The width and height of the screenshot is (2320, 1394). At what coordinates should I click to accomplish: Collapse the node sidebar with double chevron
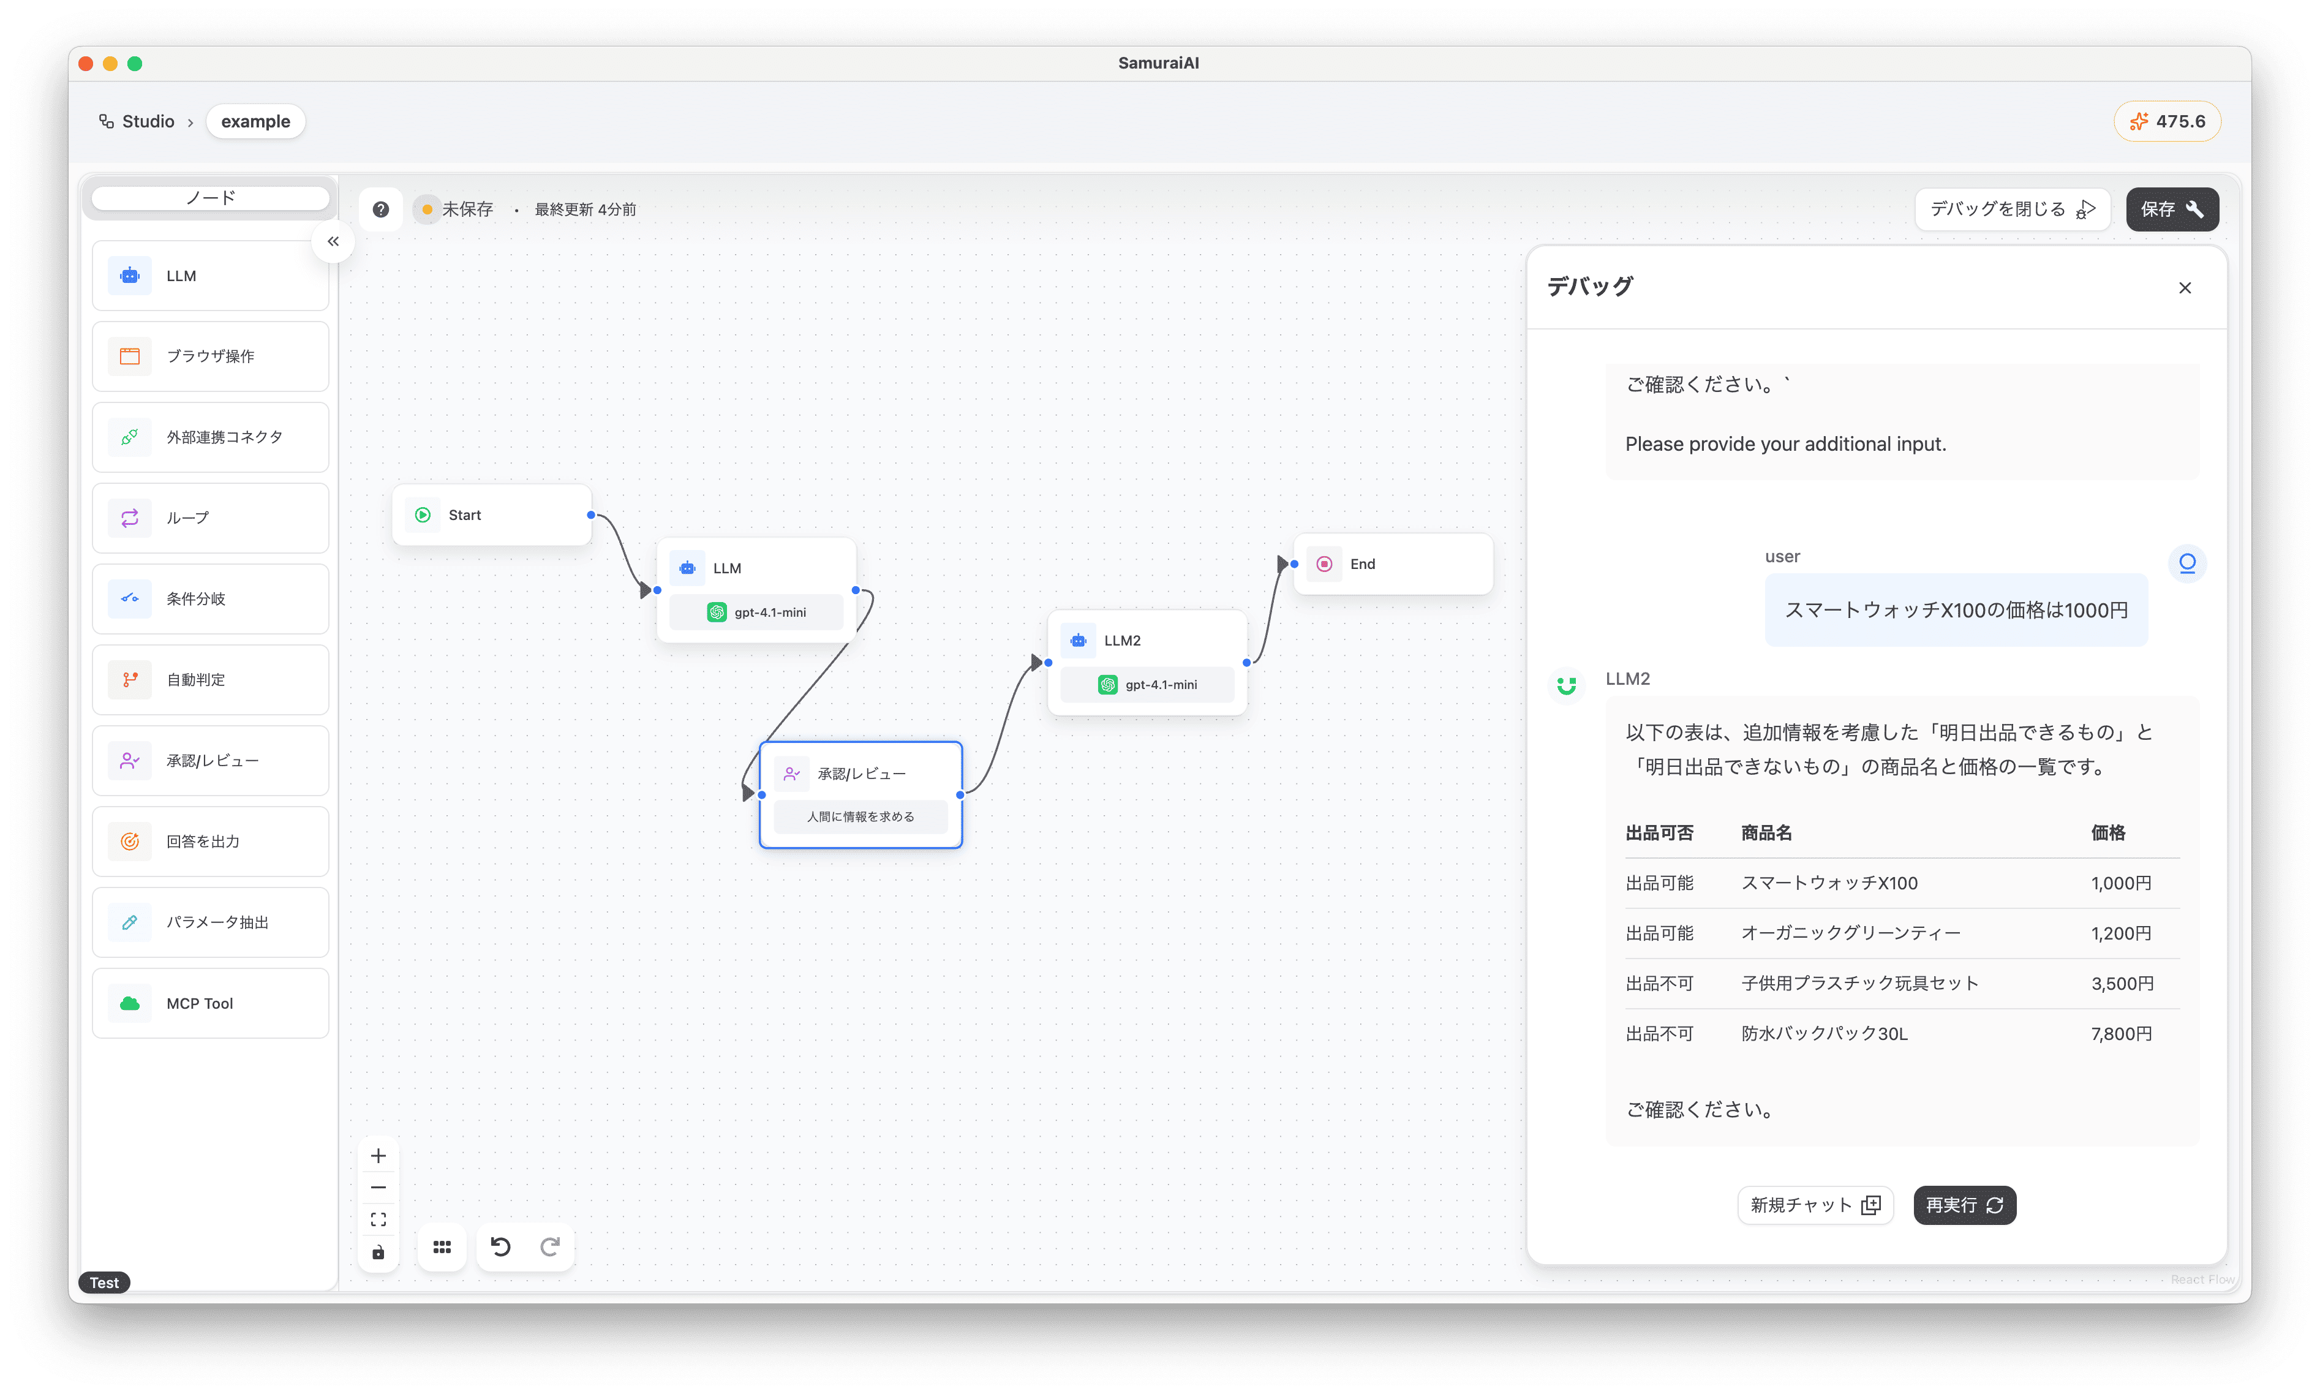point(333,241)
